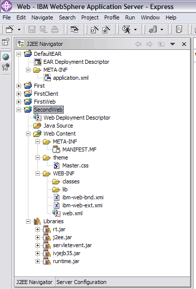The width and height of the screenshot is (196, 289).
Task: Open the Edit menu
Action: coord(21,17)
